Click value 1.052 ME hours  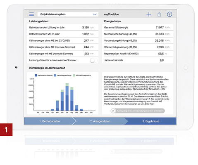coord(86,34)
